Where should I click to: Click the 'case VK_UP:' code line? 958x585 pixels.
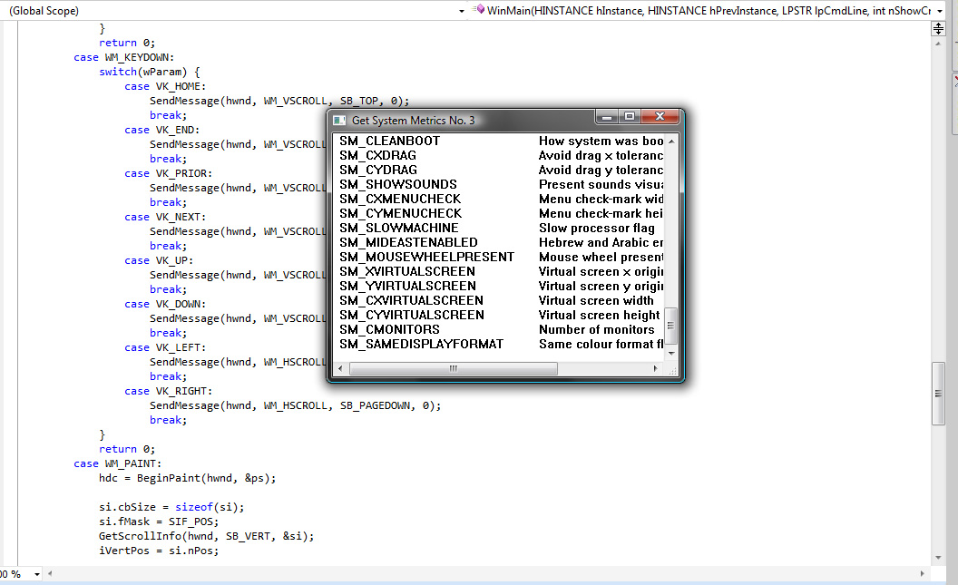(159, 260)
